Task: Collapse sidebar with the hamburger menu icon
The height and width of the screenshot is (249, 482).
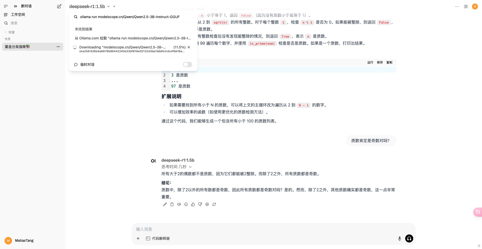Action: tap(6, 6)
